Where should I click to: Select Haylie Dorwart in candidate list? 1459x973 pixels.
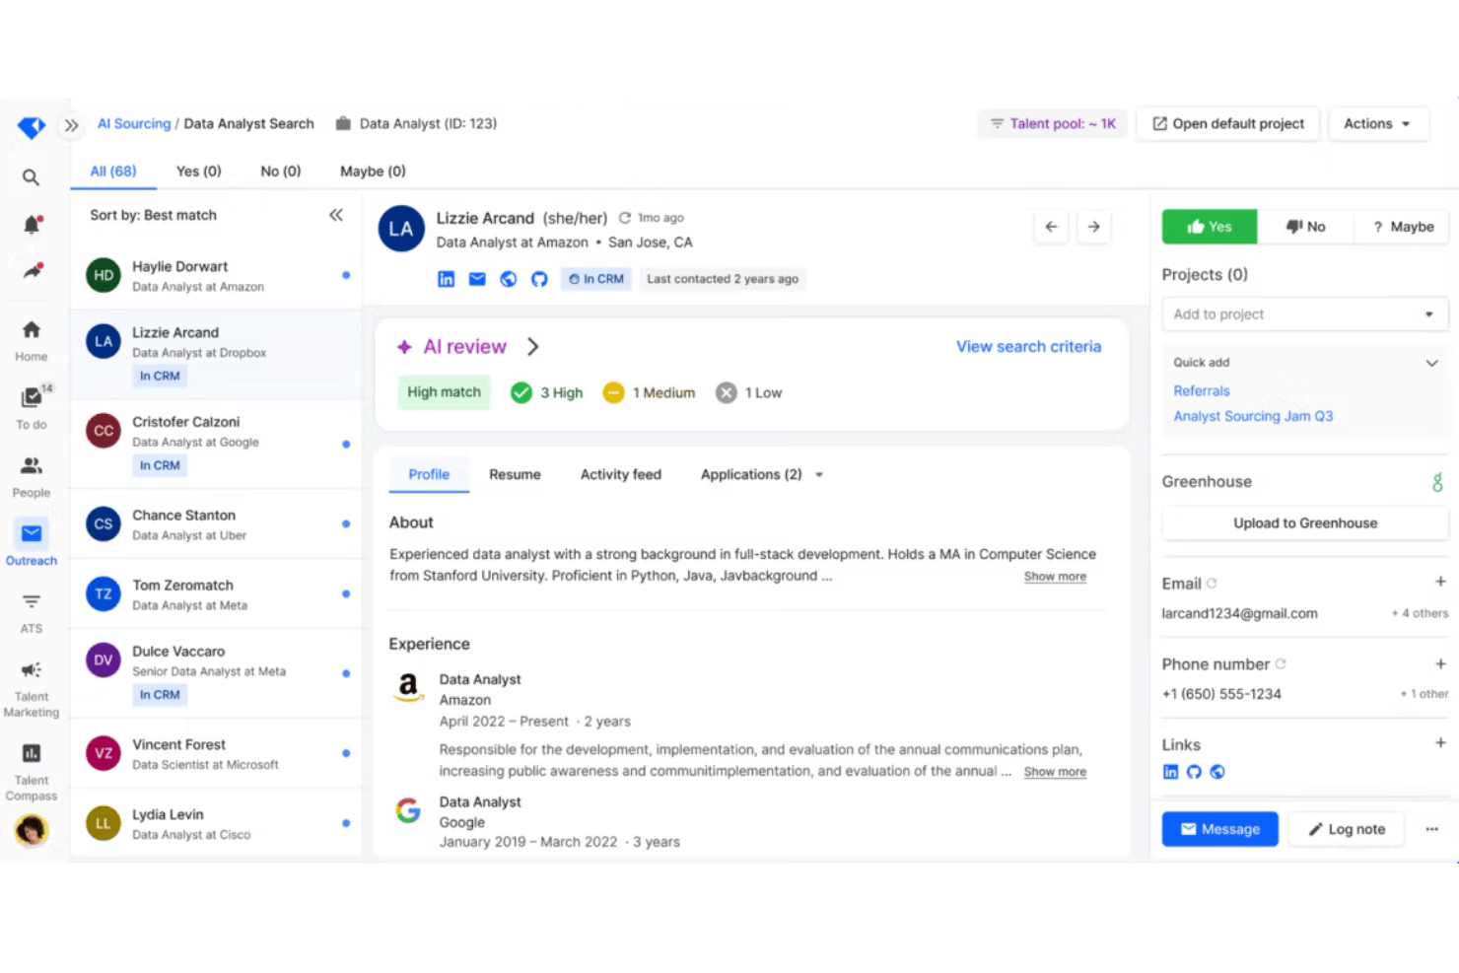click(x=217, y=276)
